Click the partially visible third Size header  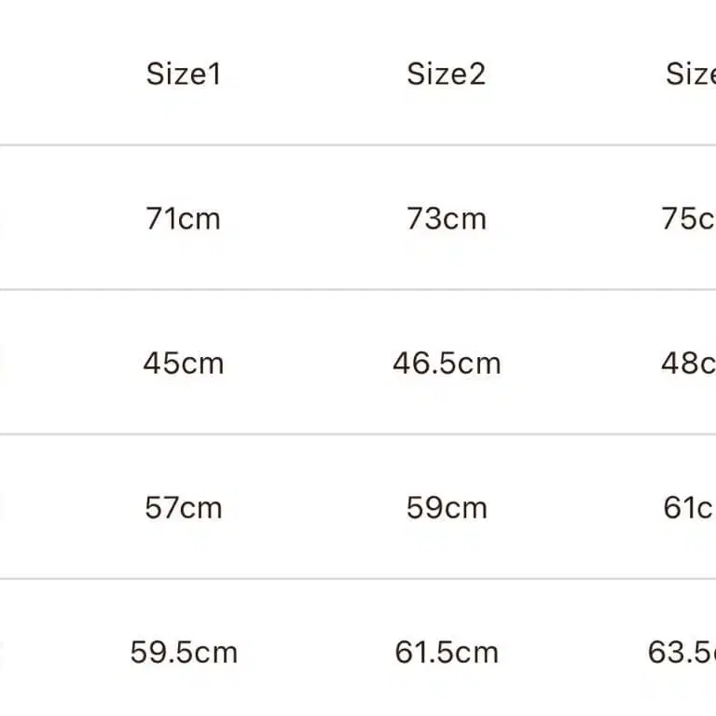point(691,74)
